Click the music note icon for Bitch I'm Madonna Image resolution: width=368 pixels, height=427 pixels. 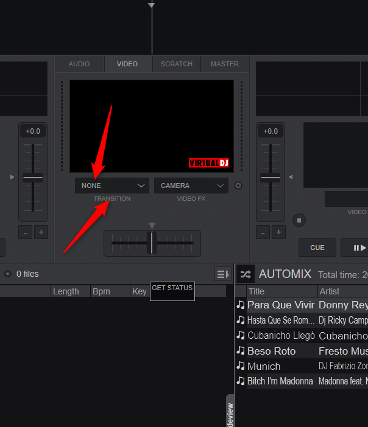(241, 381)
